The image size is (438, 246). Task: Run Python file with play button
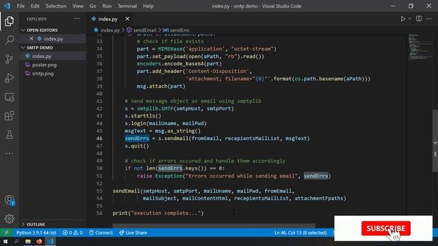coord(403,18)
